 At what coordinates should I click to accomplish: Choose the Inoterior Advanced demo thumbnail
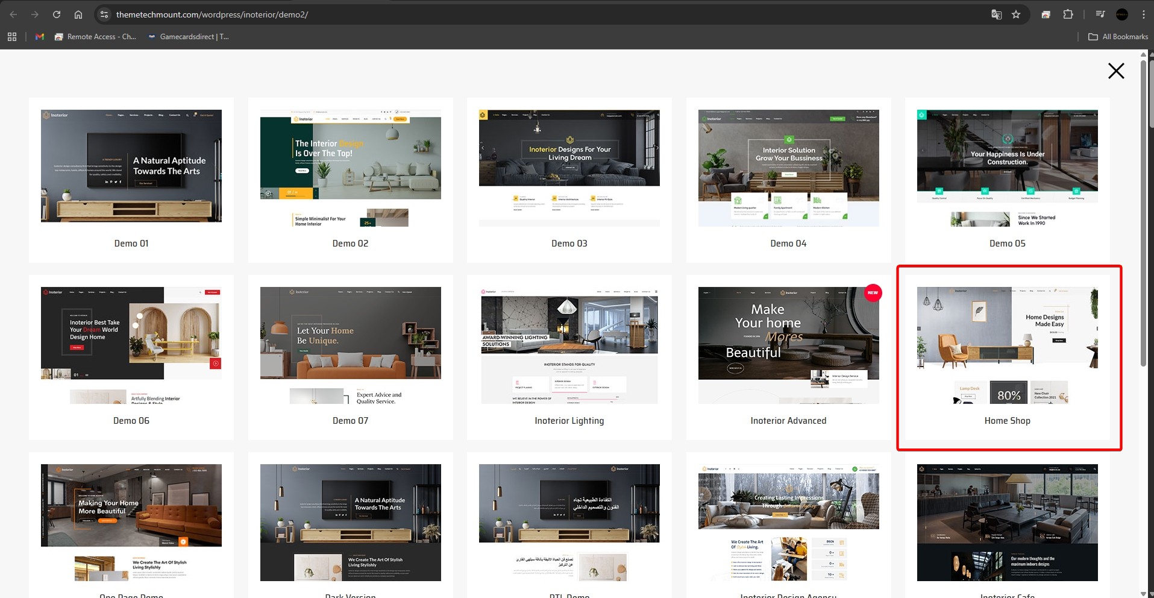pyautogui.click(x=788, y=345)
